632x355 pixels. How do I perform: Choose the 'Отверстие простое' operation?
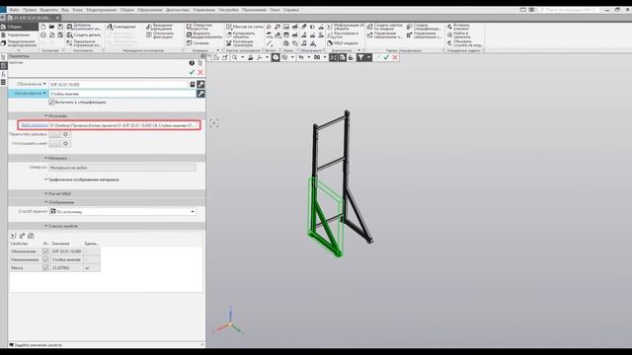[x=199, y=27]
